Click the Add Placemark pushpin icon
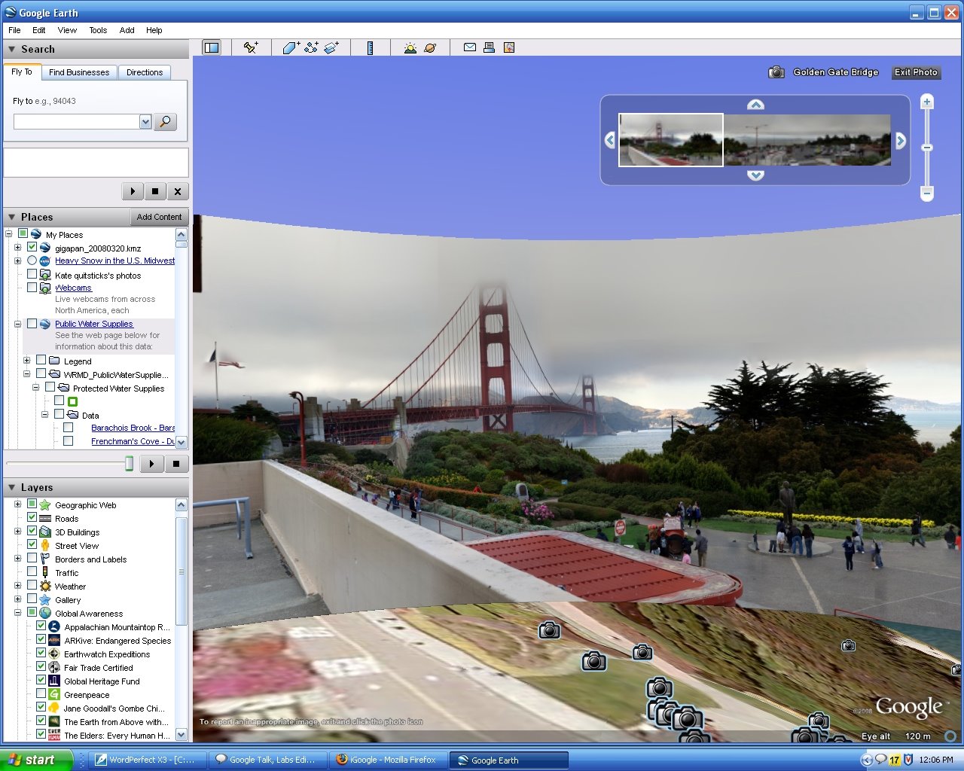 pos(251,47)
